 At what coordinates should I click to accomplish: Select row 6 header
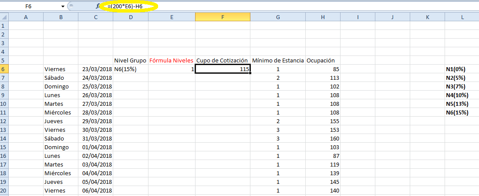tap(4, 69)
